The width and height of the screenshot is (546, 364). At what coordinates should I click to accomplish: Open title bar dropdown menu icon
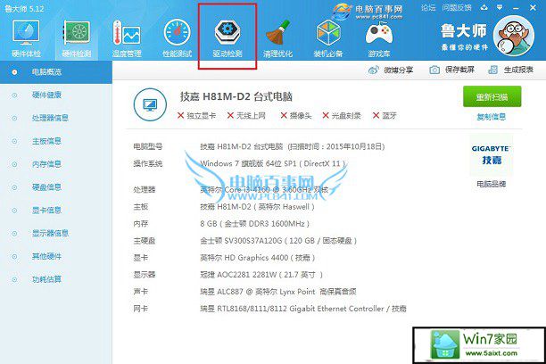(x=500, y=7)
